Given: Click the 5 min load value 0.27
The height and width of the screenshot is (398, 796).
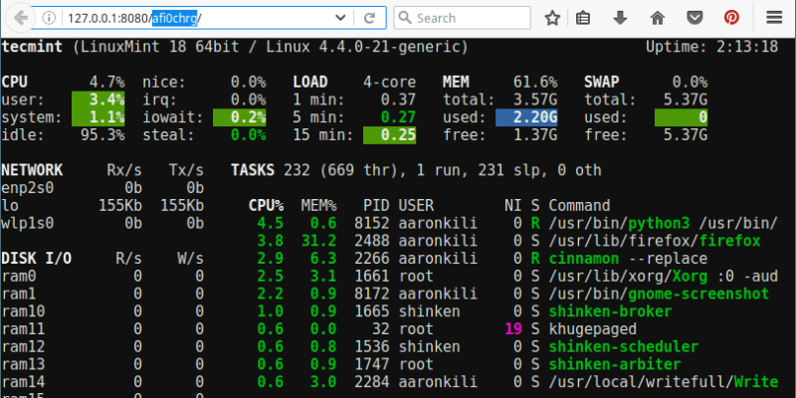Looking at the screenshot, I should pyautogui.click(x=398, y=117).
